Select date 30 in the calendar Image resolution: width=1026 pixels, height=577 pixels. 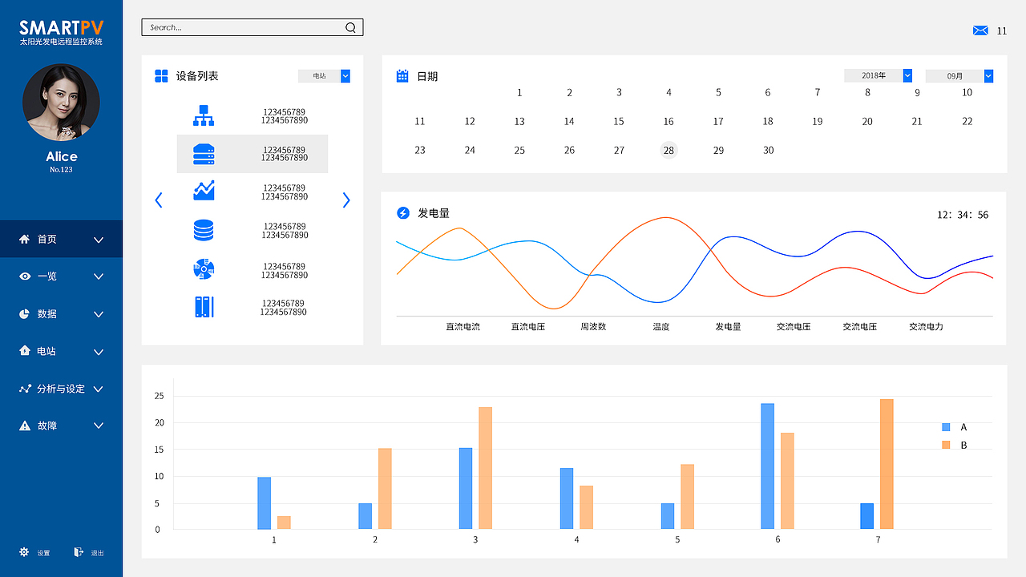(768, 151)
